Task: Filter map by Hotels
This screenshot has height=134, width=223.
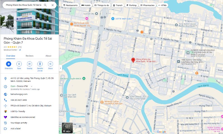Action: [86, 5]
